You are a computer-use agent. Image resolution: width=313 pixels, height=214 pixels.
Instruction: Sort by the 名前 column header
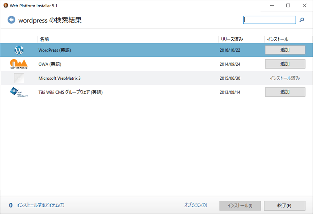coord(44,39)
